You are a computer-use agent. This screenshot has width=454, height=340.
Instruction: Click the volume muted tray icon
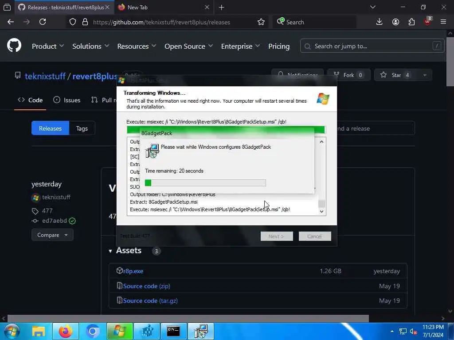click(413, 332)
